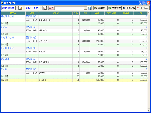Click the 금액 column header
The image size is (151, 113).
(x=97, y=13)
